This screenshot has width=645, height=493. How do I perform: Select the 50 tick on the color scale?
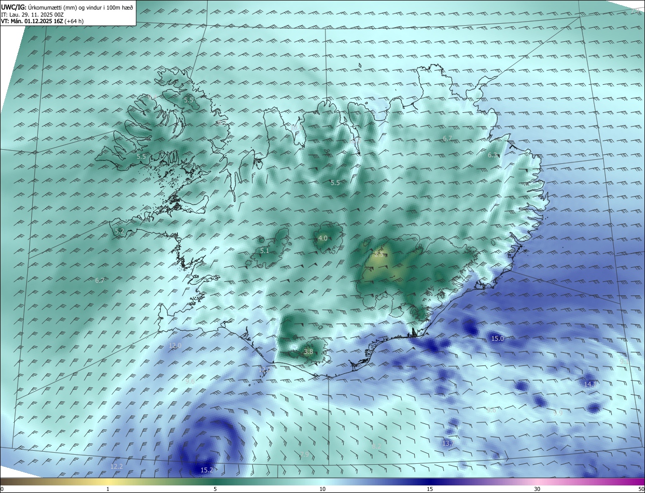pos(641,489)
